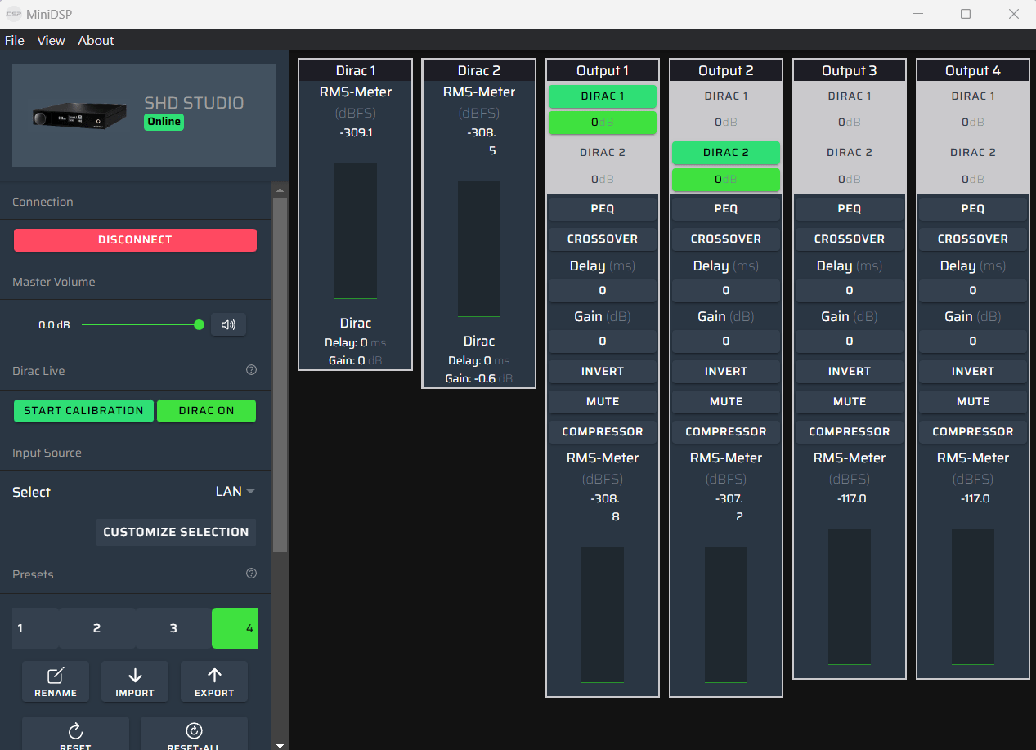This screenshot has height=750, width=1036.
Task: Open COMPRESSOR for Output 3
Action: [x=850, y=431]
